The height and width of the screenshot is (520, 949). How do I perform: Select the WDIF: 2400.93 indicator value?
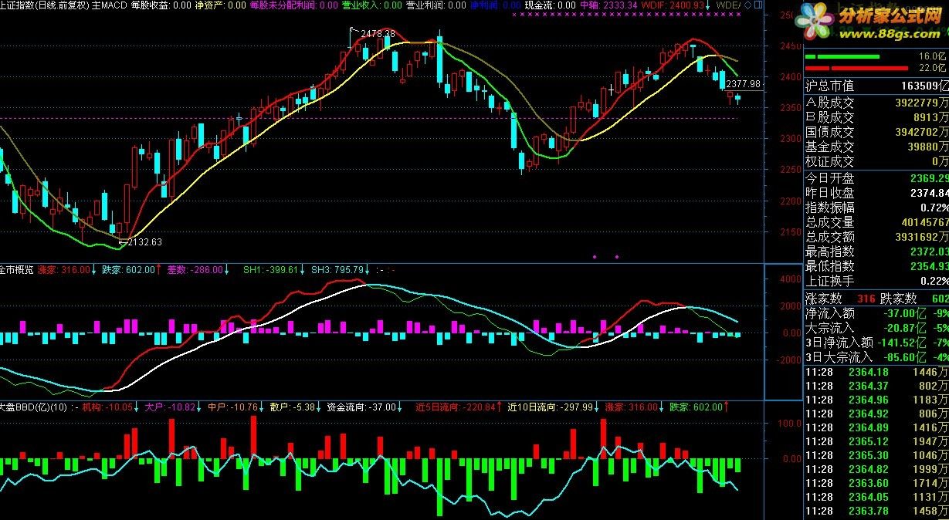[673, 5]
